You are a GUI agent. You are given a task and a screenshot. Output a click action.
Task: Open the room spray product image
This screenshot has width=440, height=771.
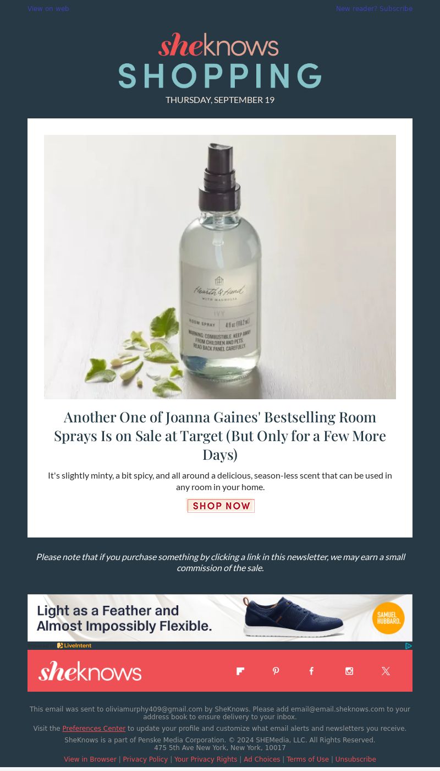tap(220, 267)
